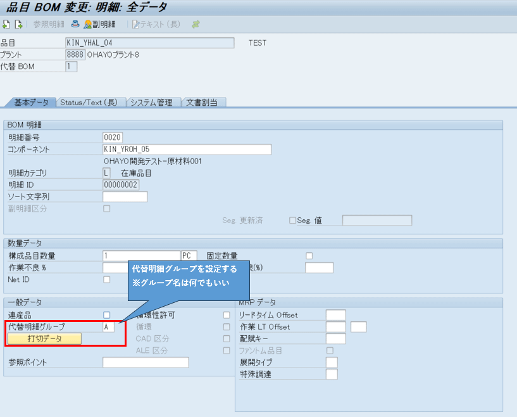Click the 構成品目数量 quantity field
The image size is (517, 417).
click(141, 256)
